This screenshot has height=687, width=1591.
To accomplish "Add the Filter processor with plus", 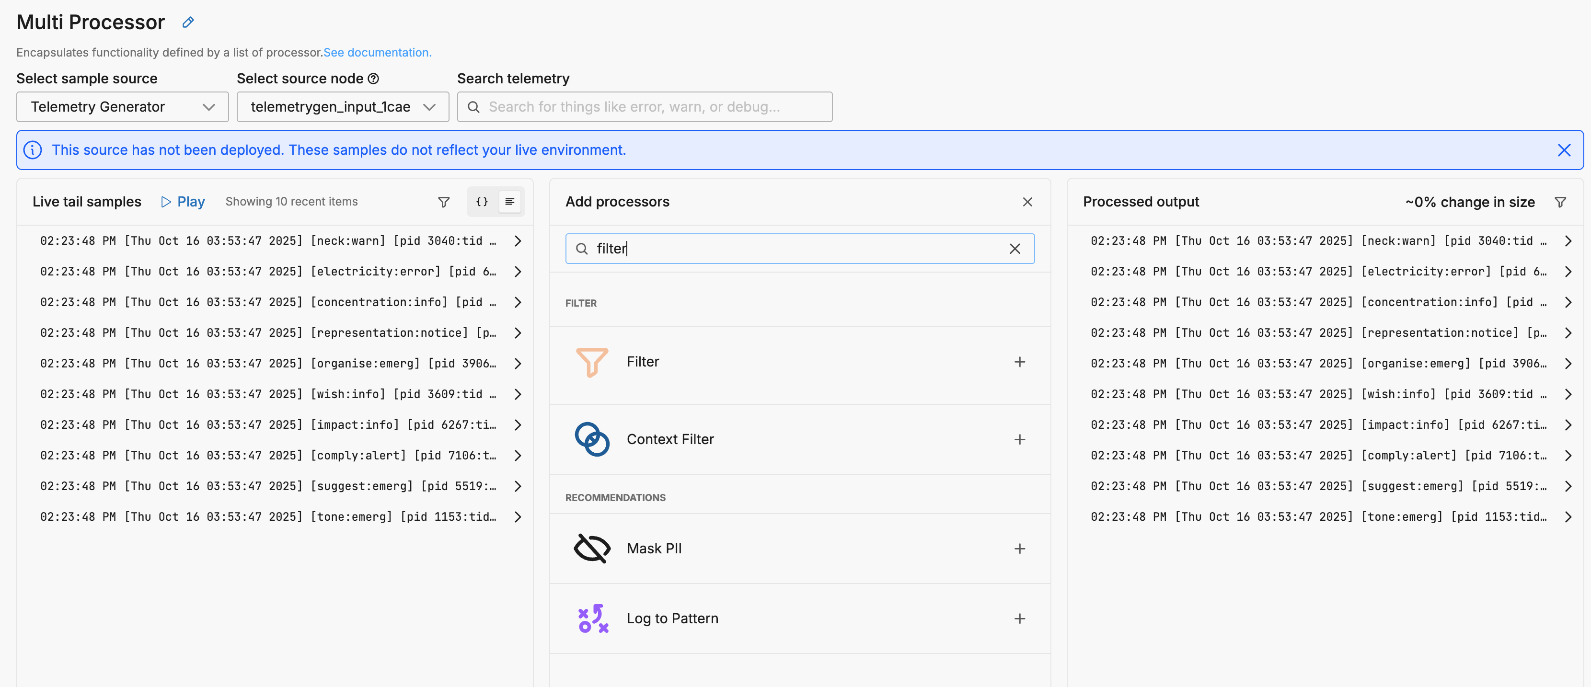I will [x=1020, y=362].
